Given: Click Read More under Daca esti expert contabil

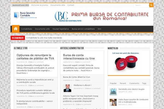Looking at the screenshot, I should (x=86, y=71).
